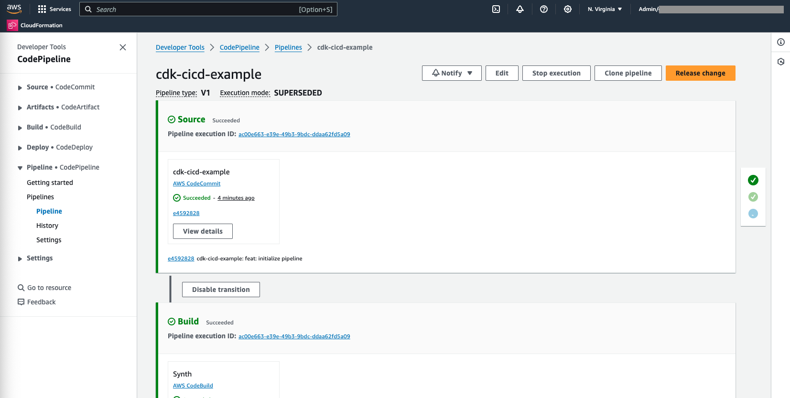This screenshot has height=398, width=790.
Task: Click Go to resource in sidebar
Action: coord(49,288)
